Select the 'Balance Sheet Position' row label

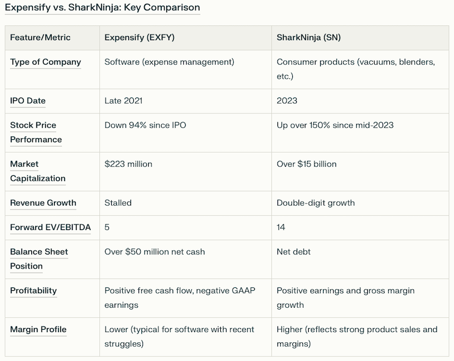(39, 258)
